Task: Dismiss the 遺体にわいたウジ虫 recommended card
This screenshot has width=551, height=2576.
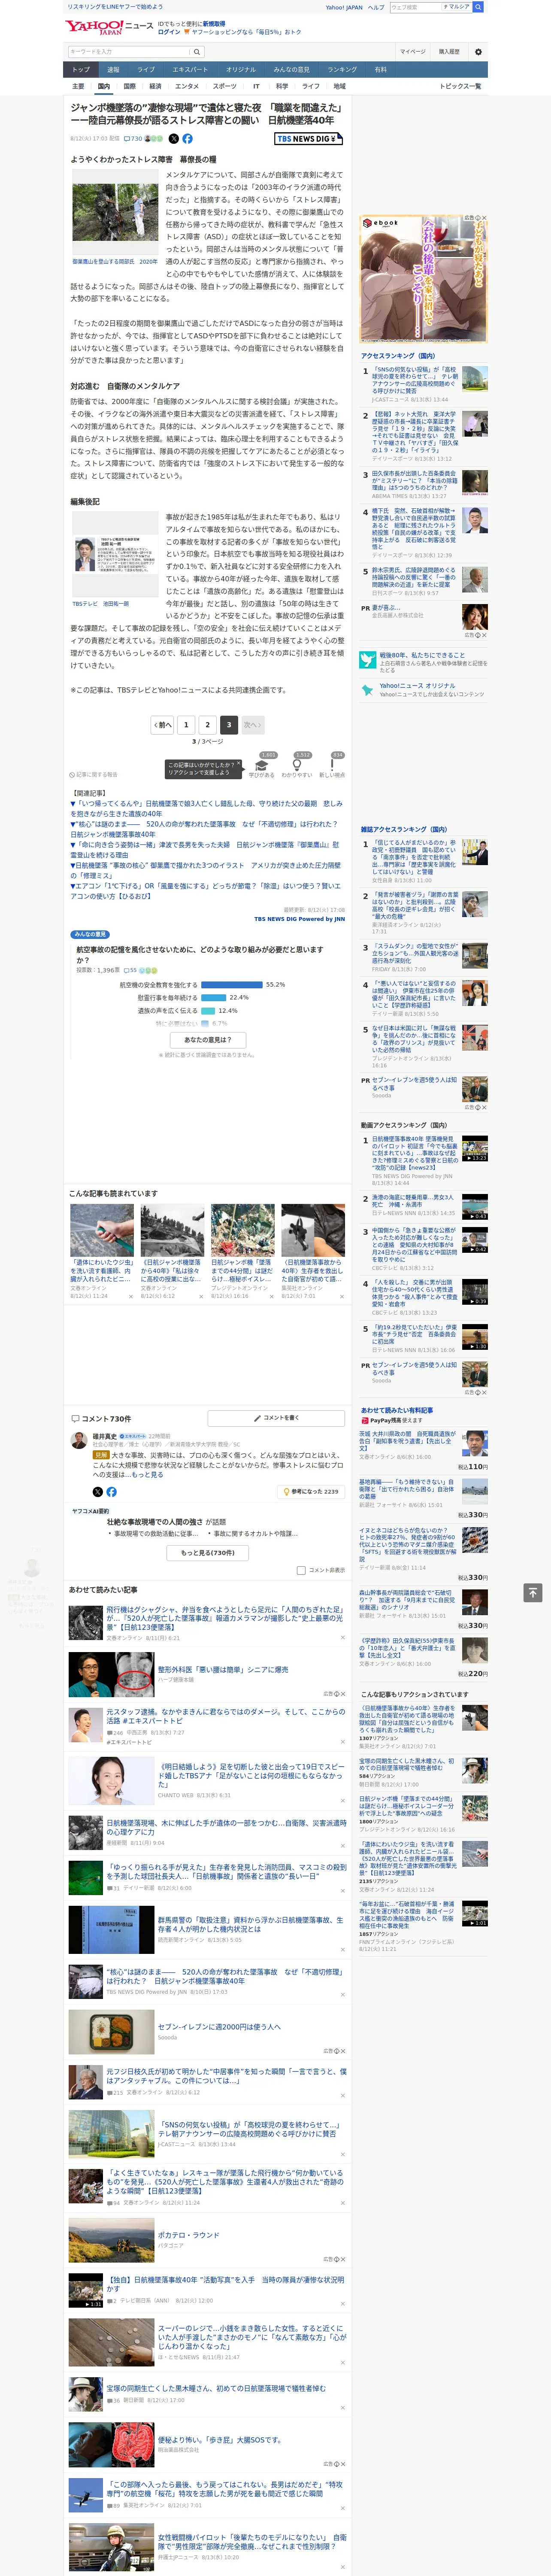Action: click(x=130, y=1297)
